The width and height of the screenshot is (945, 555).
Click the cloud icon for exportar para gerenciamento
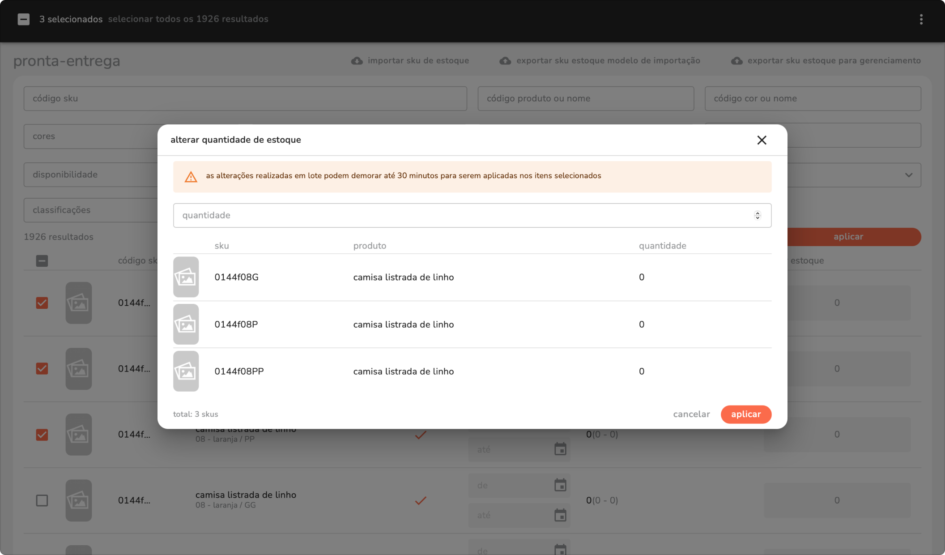(x=736, y=61)
